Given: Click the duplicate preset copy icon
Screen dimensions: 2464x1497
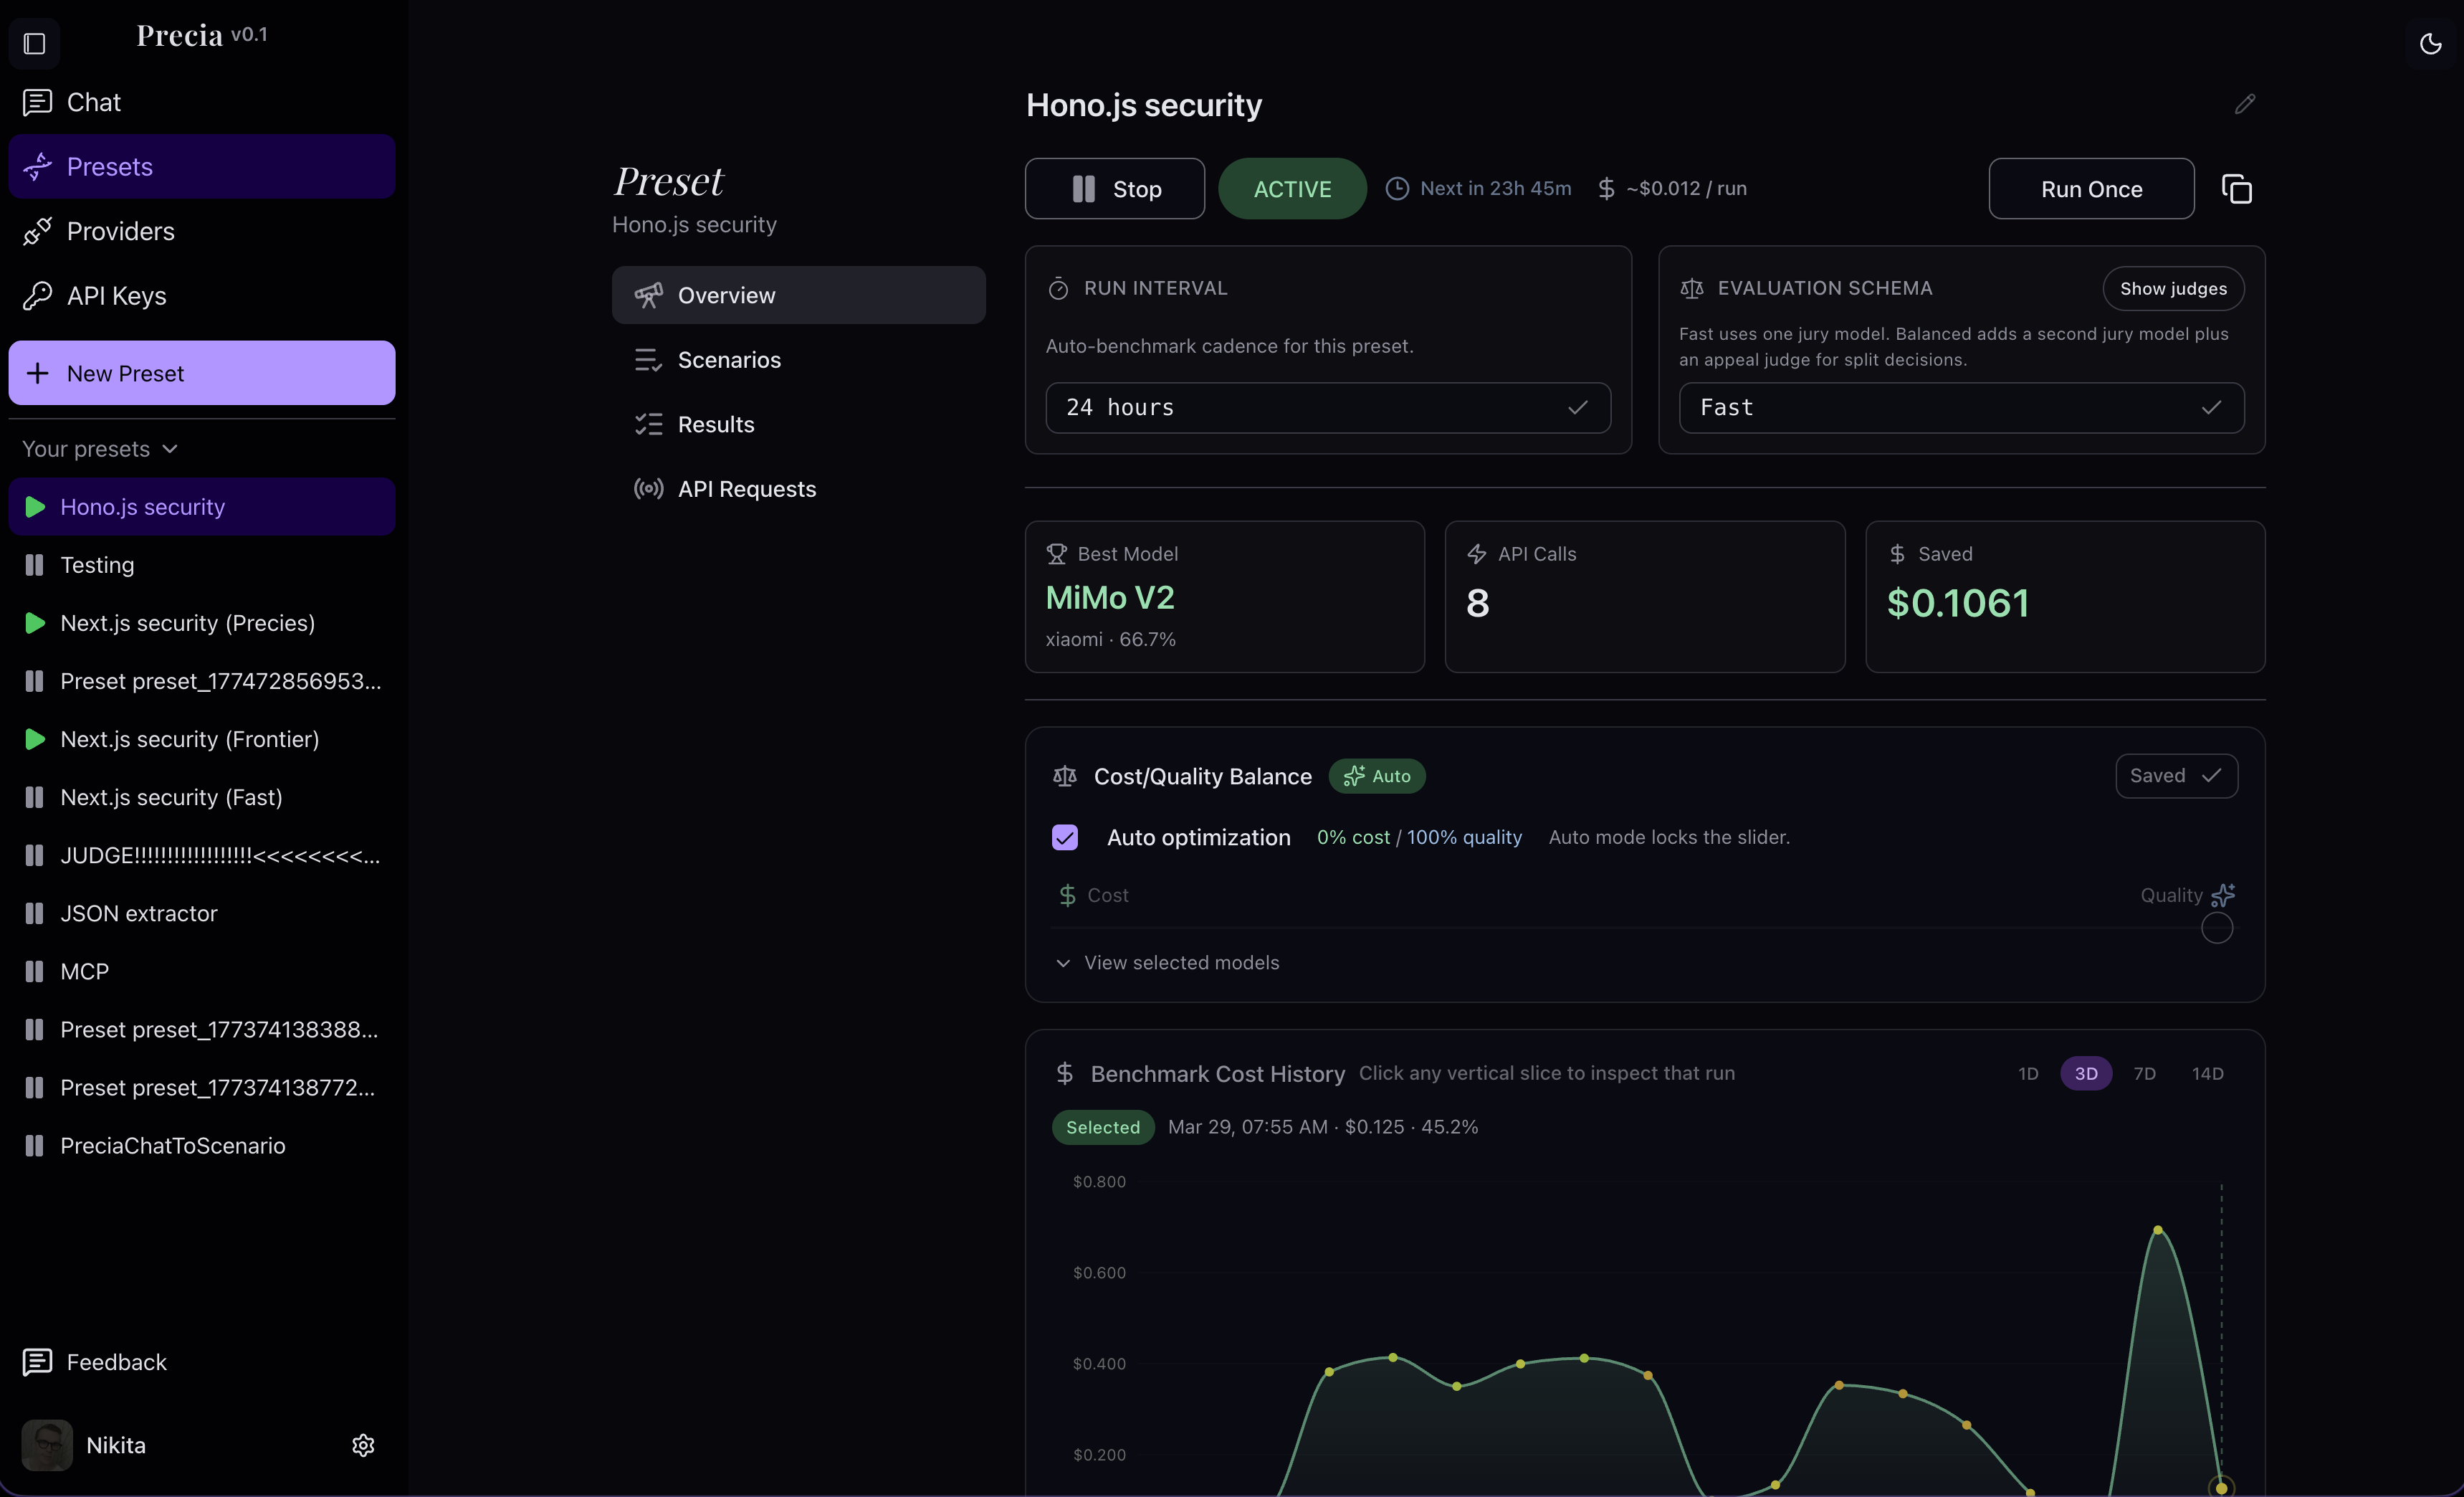Looking at the screenshot, I should pyautogui.click(x=2236, y=189).
